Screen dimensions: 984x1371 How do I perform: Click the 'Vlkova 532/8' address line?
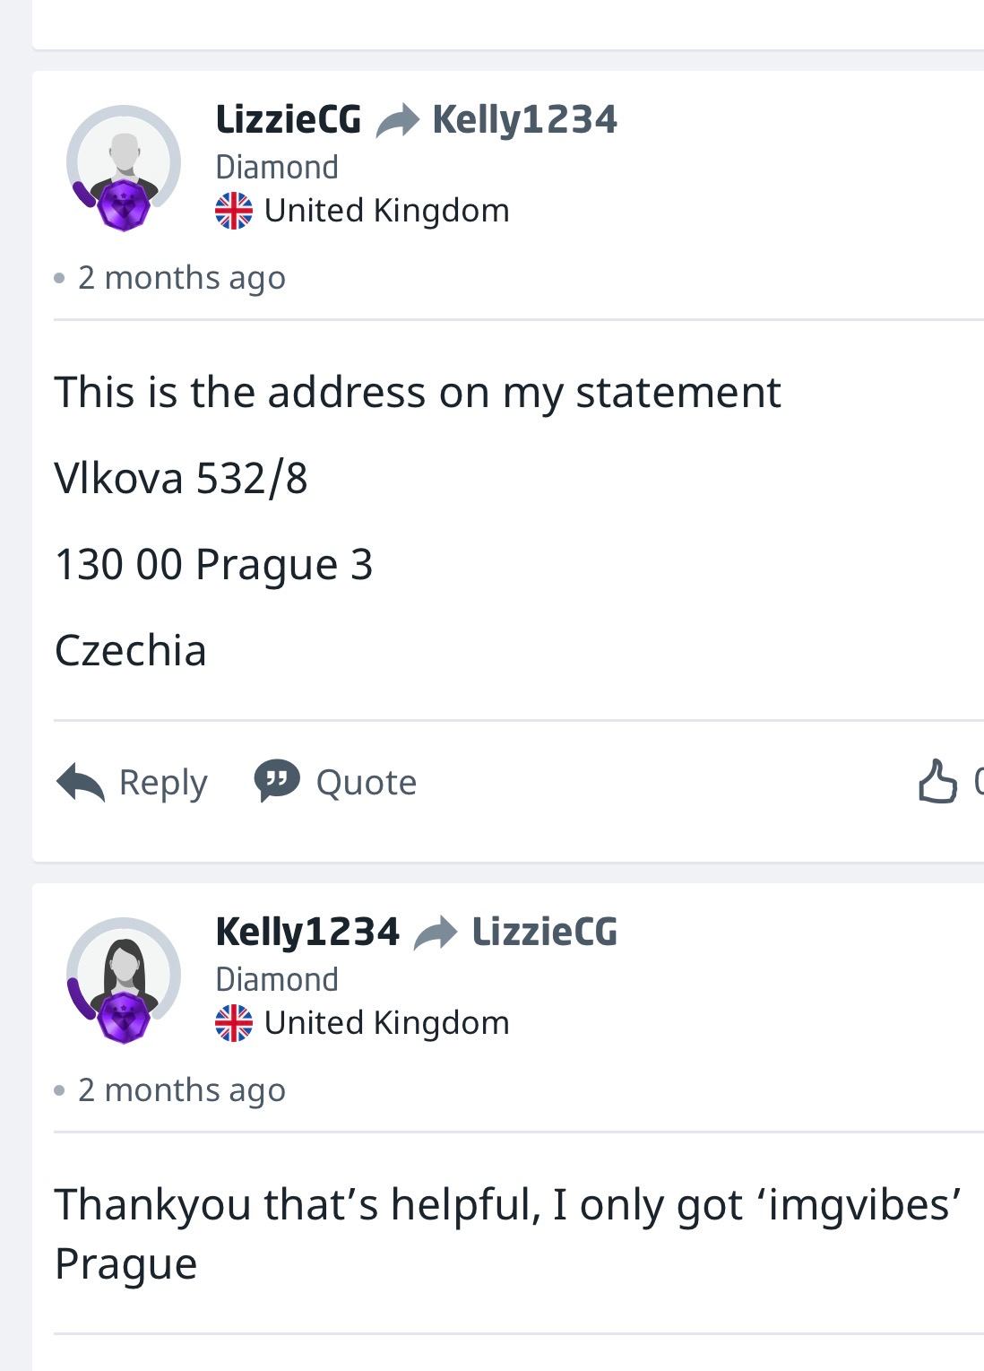tap(181, 478)
